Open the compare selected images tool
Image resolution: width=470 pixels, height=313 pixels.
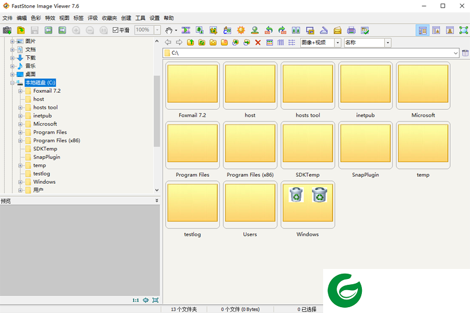pyautogui.click(x=296, y=31)
